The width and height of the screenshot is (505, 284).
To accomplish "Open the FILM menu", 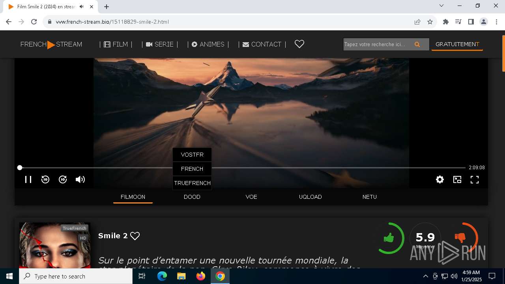I will 116,44.
